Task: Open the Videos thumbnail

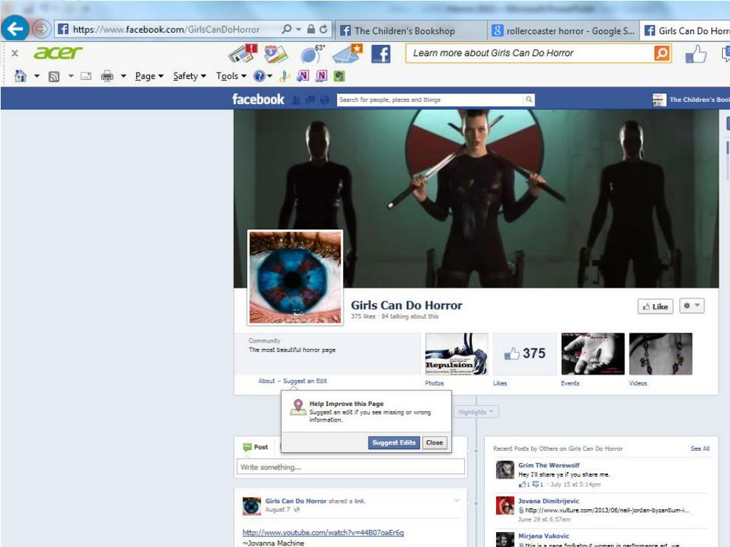Action: point(661,353)
